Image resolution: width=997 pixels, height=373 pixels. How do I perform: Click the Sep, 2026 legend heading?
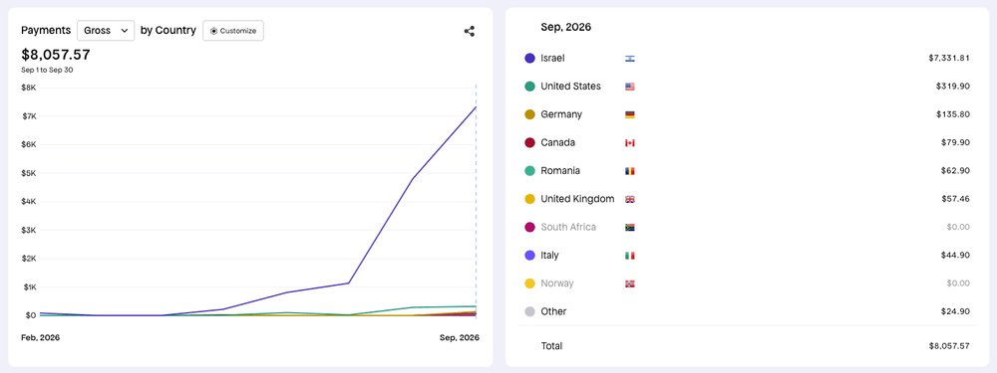(x=566, y=27)
